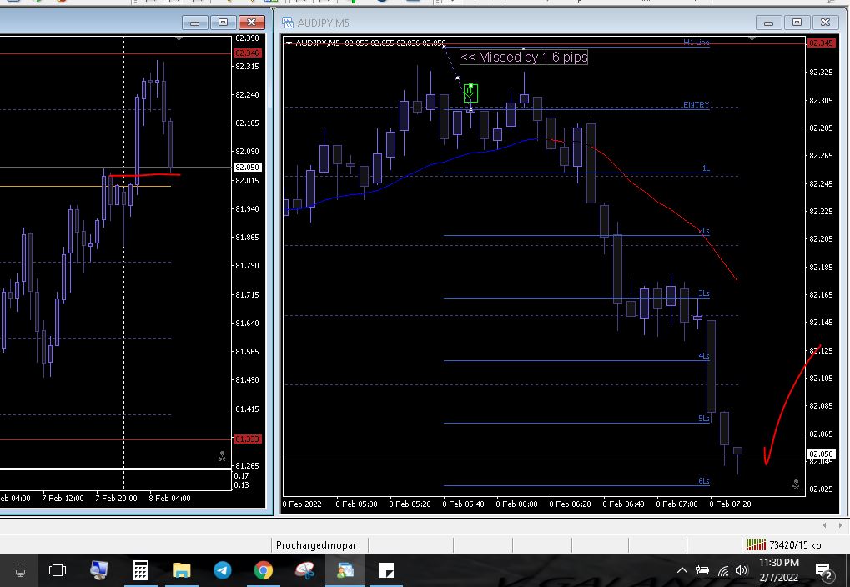Click the red 82.346 price tag in the left chart
The width and height of the screenshot is (850, 587).
pyautogui.click(x=248, y=53)
